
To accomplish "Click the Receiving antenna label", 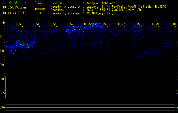I will pyautogui.click(x=65, y=13).
